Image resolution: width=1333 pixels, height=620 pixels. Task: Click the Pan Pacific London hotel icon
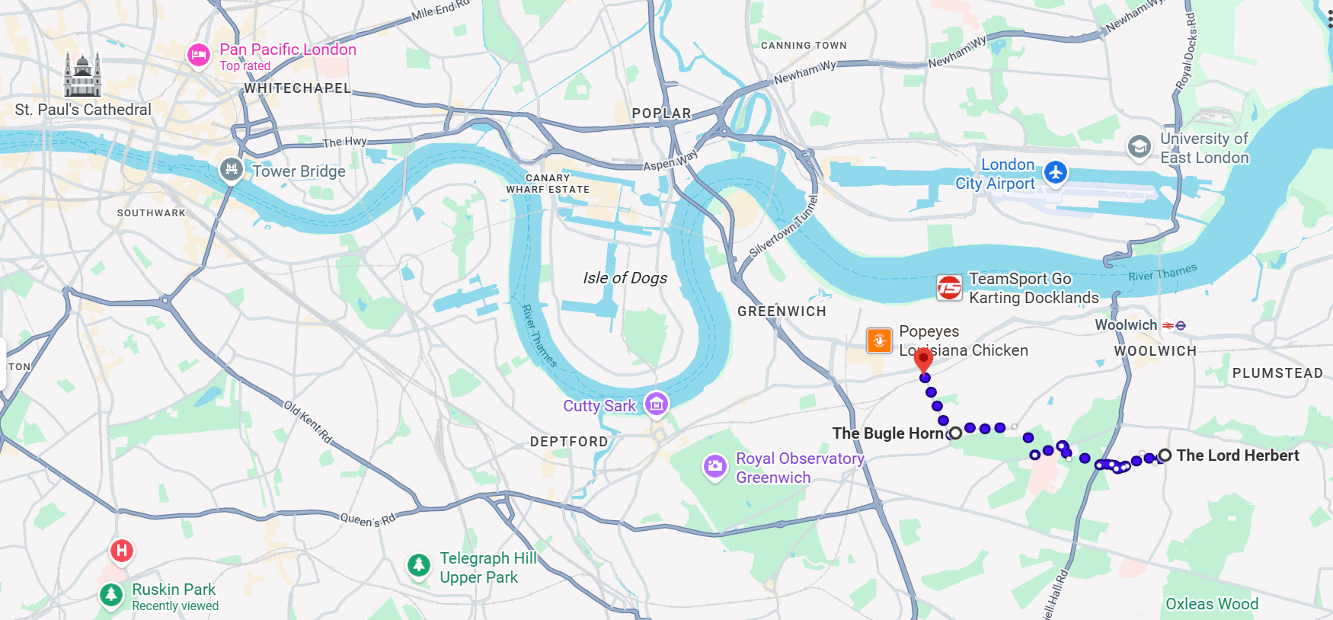[199, 55]
